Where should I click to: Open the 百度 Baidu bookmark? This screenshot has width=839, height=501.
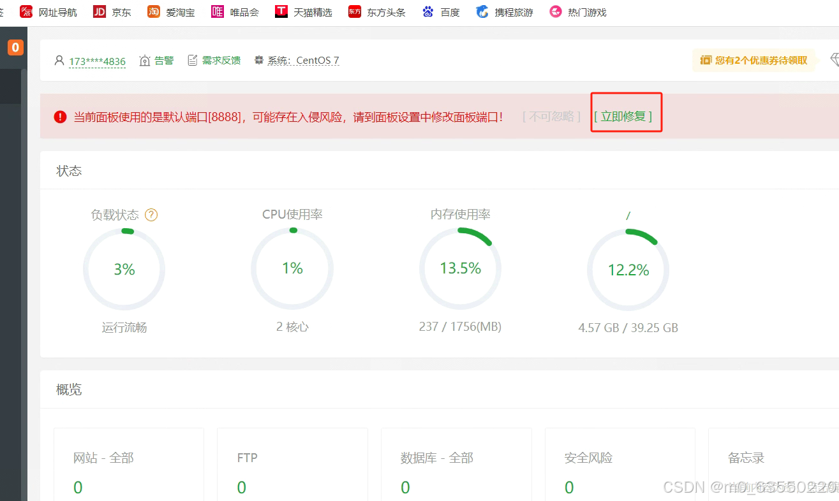(441, 12)
